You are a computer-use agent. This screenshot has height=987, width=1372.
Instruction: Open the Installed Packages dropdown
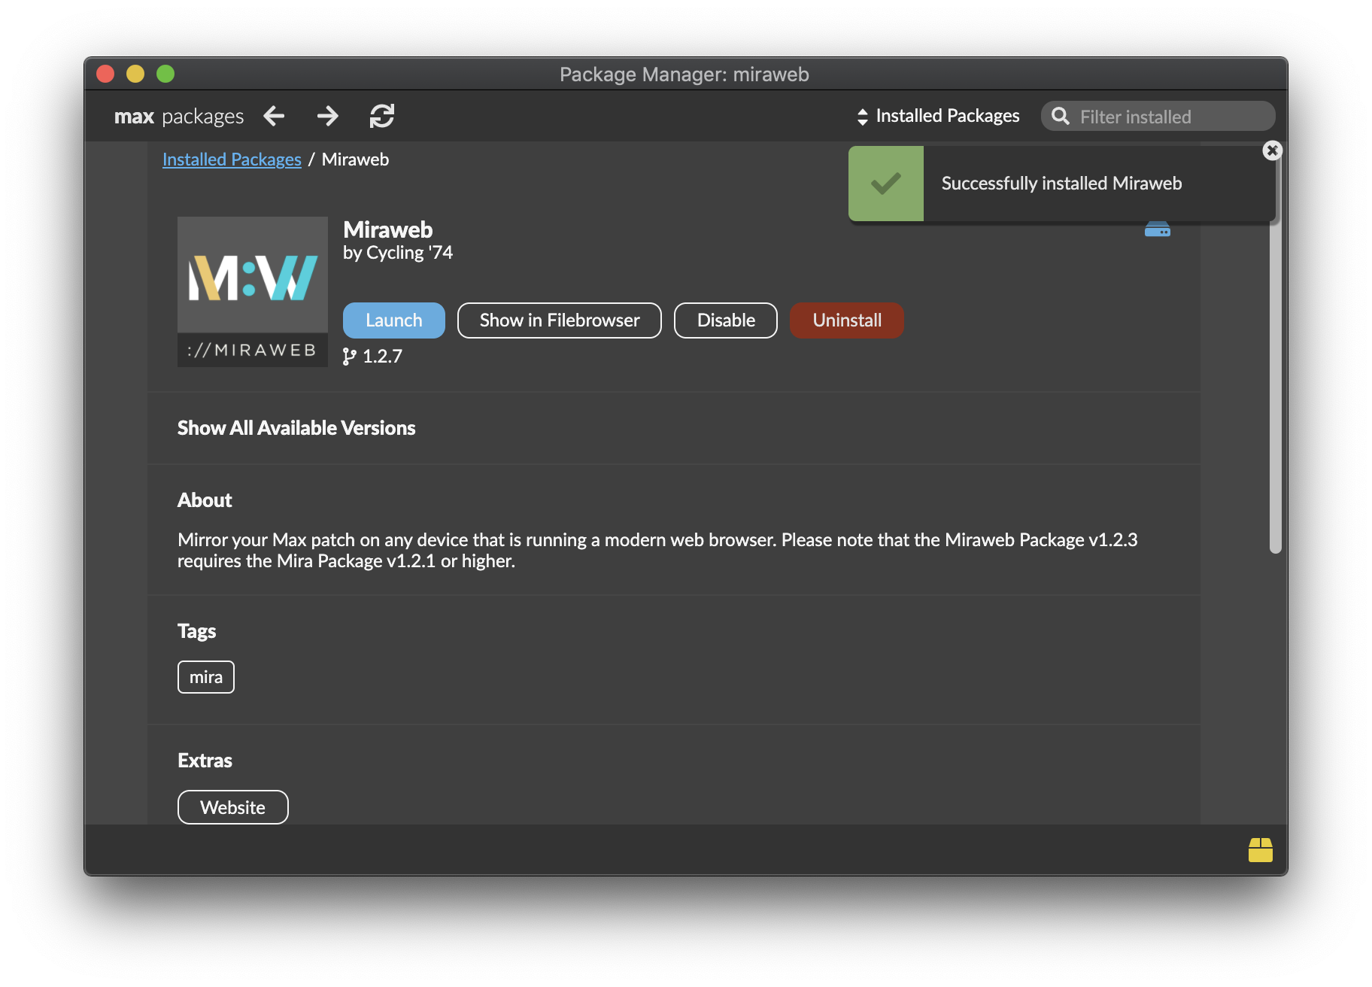pos(938,116)
